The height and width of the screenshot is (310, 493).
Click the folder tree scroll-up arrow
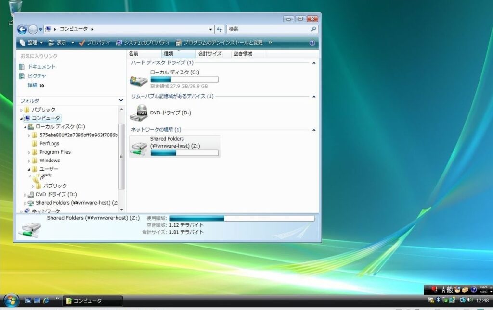pos(121,109)
